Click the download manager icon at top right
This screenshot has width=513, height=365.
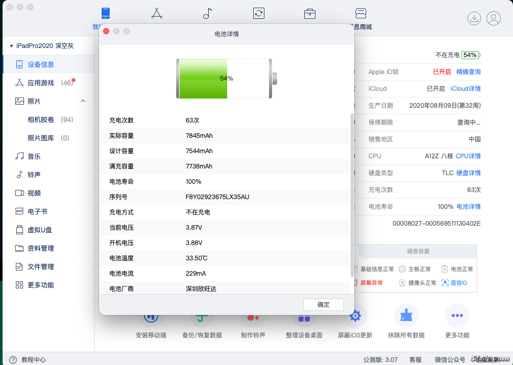tap(474, 18)
